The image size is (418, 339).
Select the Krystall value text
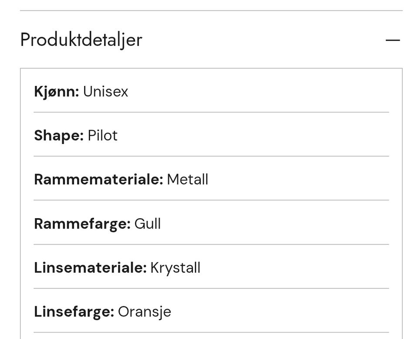[175, 267]
